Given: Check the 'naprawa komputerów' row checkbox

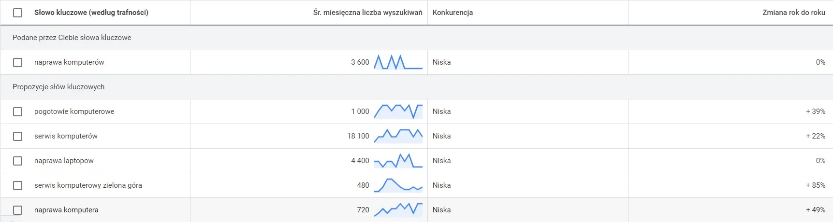Looking at the screenshot, I should click(17, 62).
